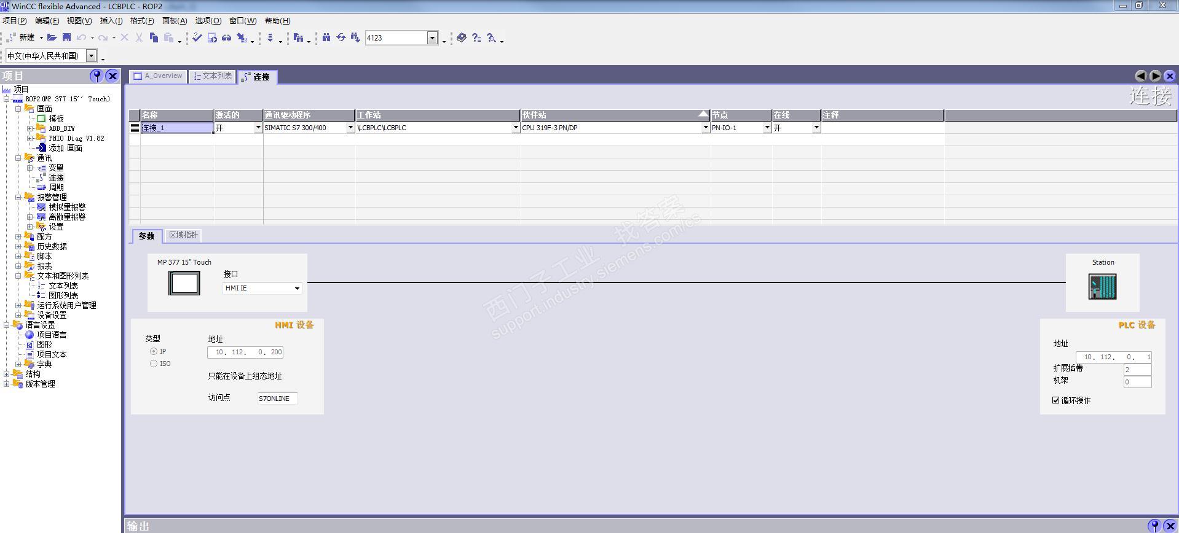
Task: Click the 名称 column header
Action: click(x=177, y=115)
